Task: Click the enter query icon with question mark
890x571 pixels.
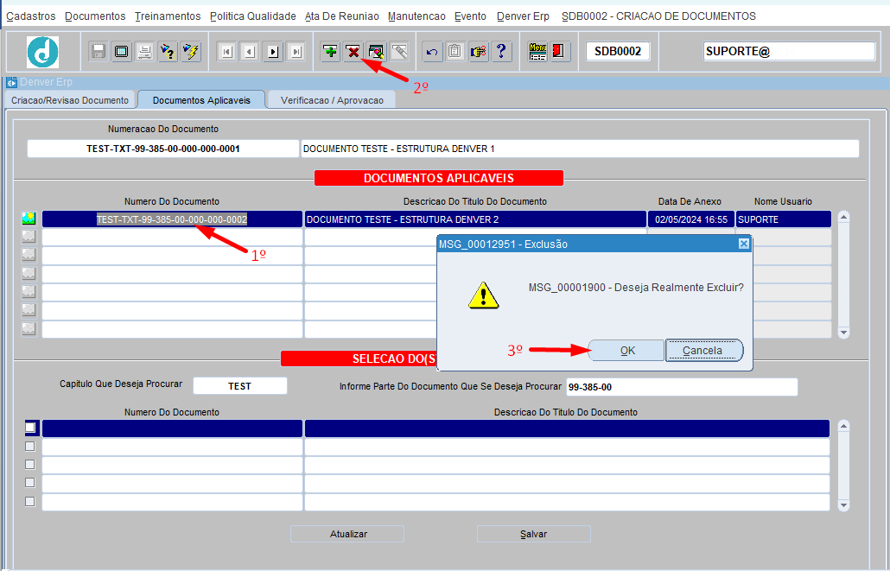Action: [168, 52]
